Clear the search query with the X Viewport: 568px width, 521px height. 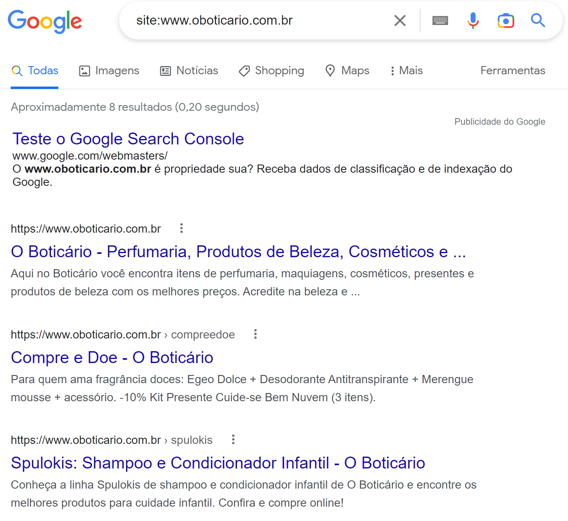[x=400, y=20]
